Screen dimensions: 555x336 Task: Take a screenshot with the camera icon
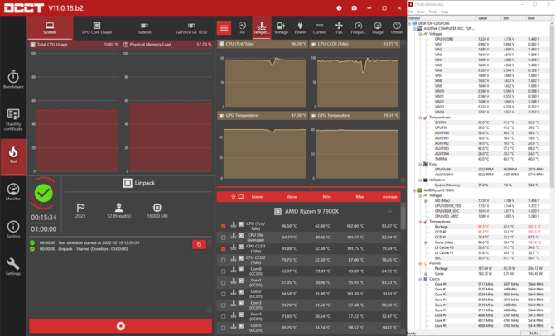point(354,7)
